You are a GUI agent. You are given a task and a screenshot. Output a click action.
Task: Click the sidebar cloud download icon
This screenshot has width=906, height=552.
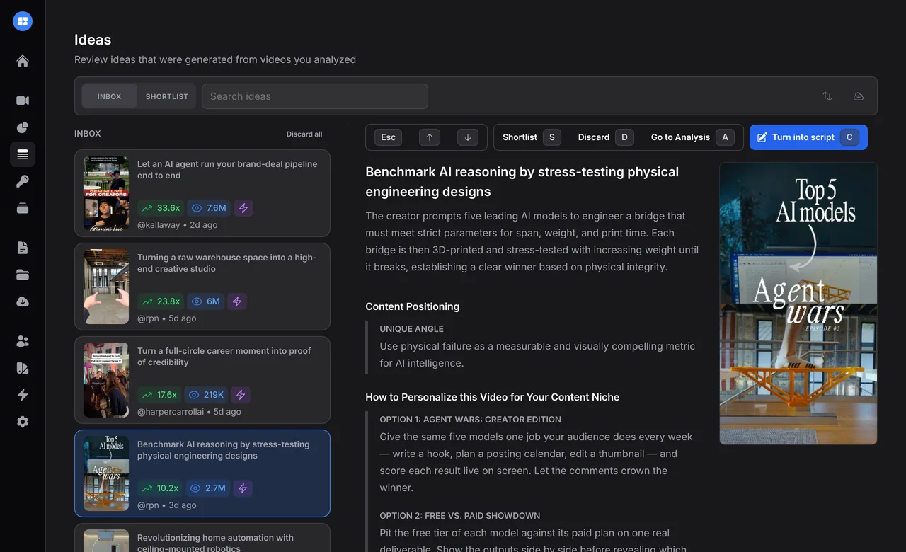23,301
